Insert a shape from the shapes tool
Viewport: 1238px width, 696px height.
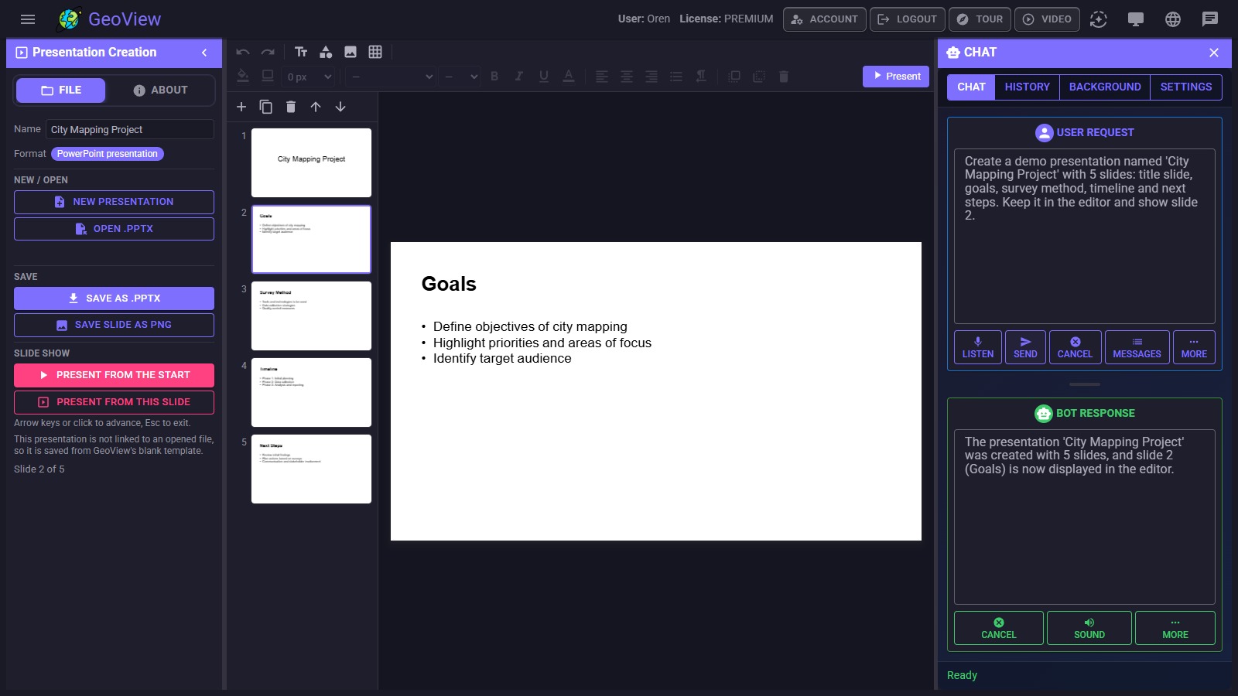[326, 52]
